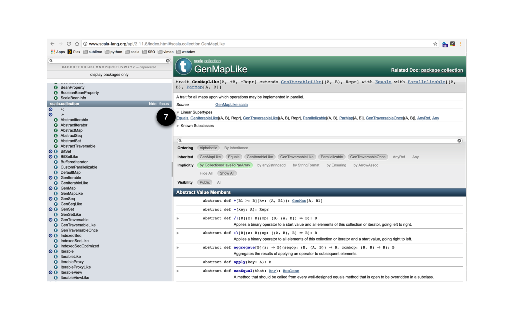Open the Chrome three-dot menu
Viewport: 516px width, 322px height.
click(460, 44)
